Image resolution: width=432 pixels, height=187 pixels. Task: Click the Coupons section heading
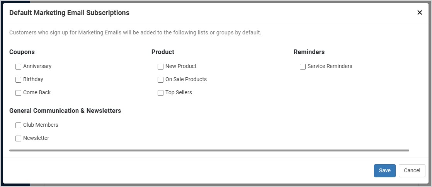(22, 52)
